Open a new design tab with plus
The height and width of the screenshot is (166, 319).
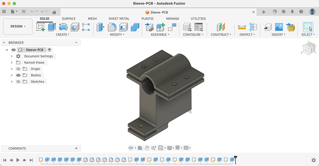tap(264, 12)
